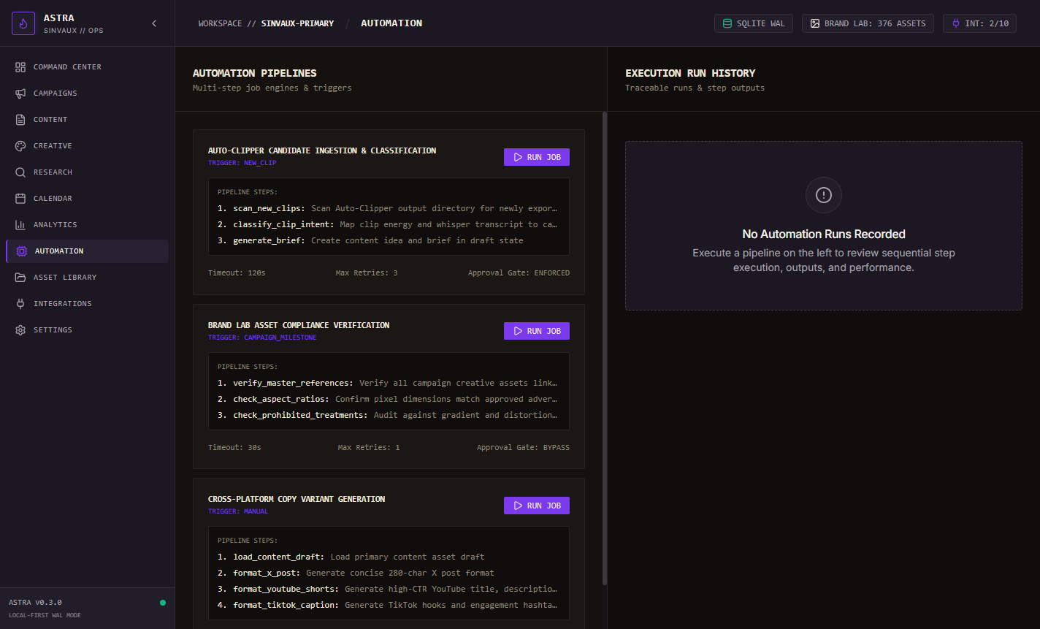Click the Automation chip icon
Image resolution: width=1040 pixels, height=629 pixels.
pyautogui.click(x=22, y=251)
